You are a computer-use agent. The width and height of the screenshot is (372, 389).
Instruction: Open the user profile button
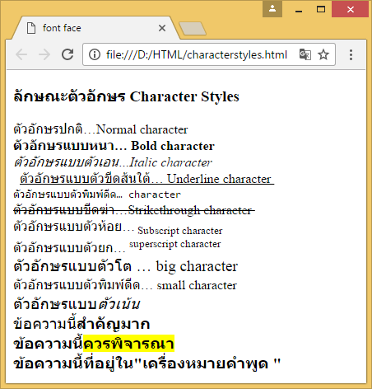pyautogui.click(x=272, y=9)
